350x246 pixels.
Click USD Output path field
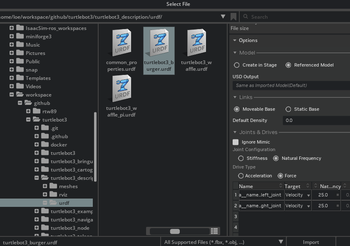[291, 85]
